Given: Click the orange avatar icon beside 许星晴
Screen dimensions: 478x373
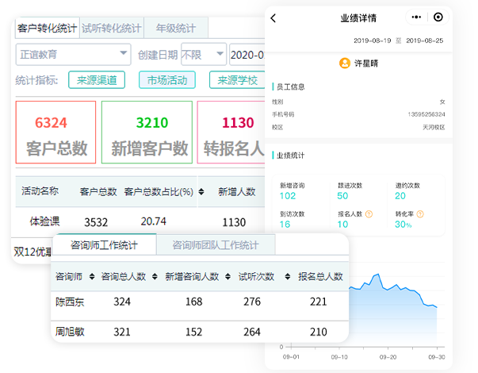Looking at the screenshot, I should click(x=344, y=63).
